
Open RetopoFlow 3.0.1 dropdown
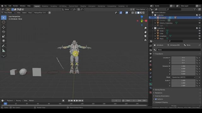41,13
